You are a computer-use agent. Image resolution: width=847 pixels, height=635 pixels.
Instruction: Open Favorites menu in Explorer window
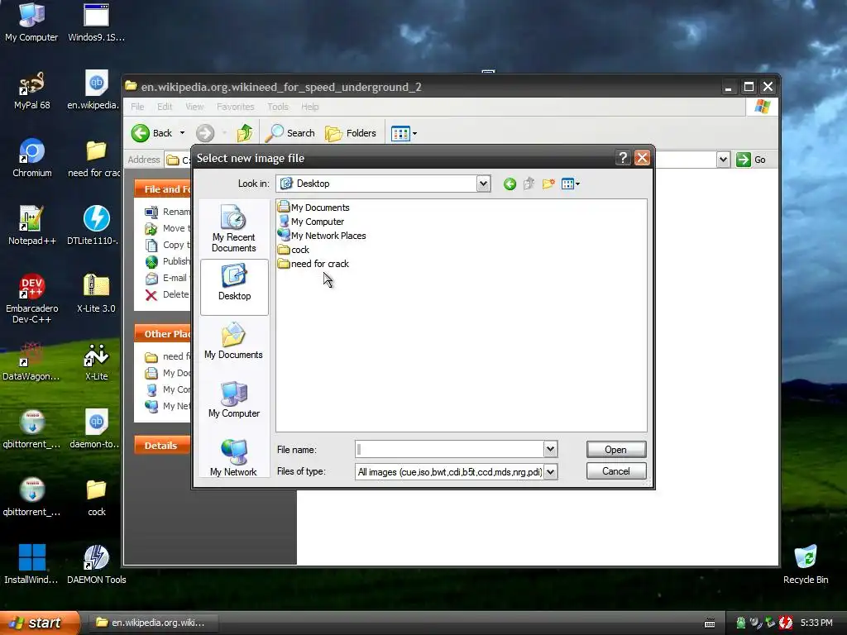pos(236,107)
